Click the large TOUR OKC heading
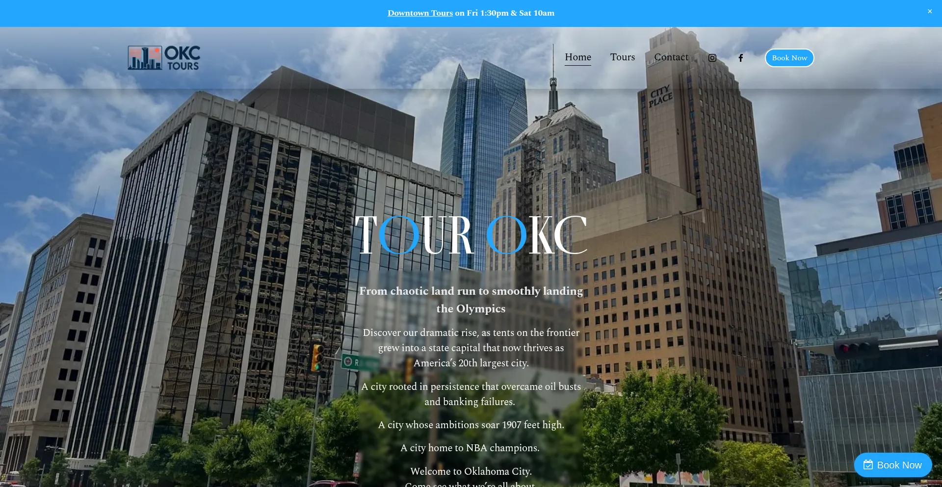The width and height of the screenshot is (942, 487). click(471, 235)
